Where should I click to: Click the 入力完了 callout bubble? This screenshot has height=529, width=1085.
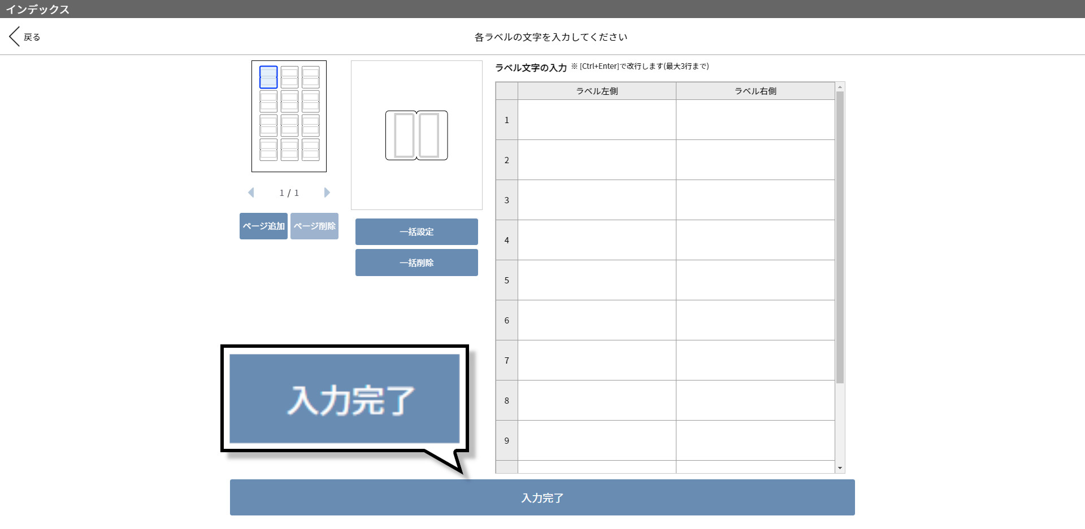tap(344, 397)
